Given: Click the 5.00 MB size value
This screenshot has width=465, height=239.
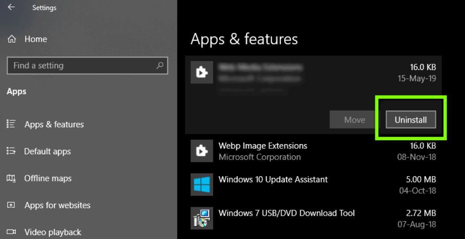Looking at the screenshot, I should click(x=421, y=180).
